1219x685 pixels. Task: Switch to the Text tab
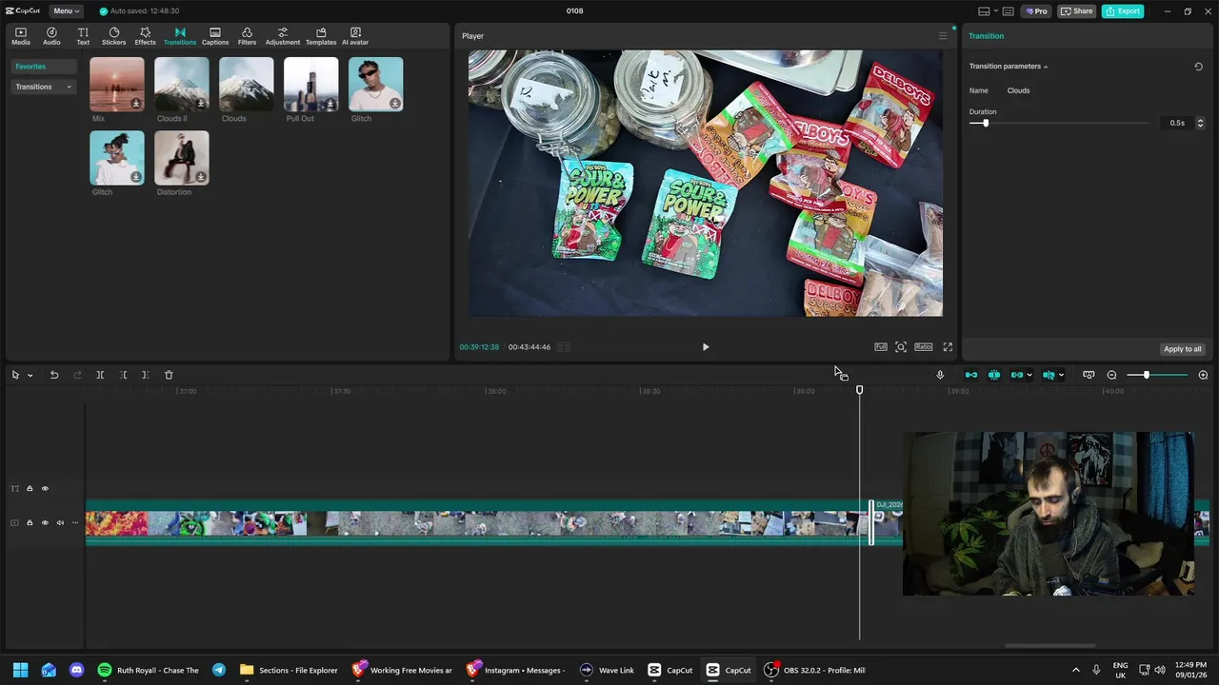pos(83,36)
